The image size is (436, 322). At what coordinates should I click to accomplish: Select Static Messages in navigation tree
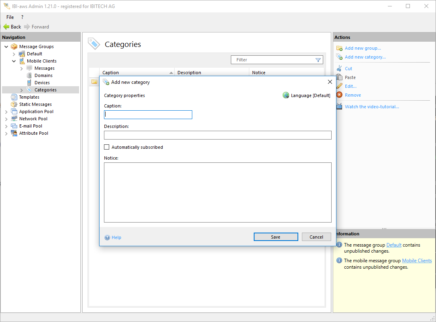click(35, 104)
